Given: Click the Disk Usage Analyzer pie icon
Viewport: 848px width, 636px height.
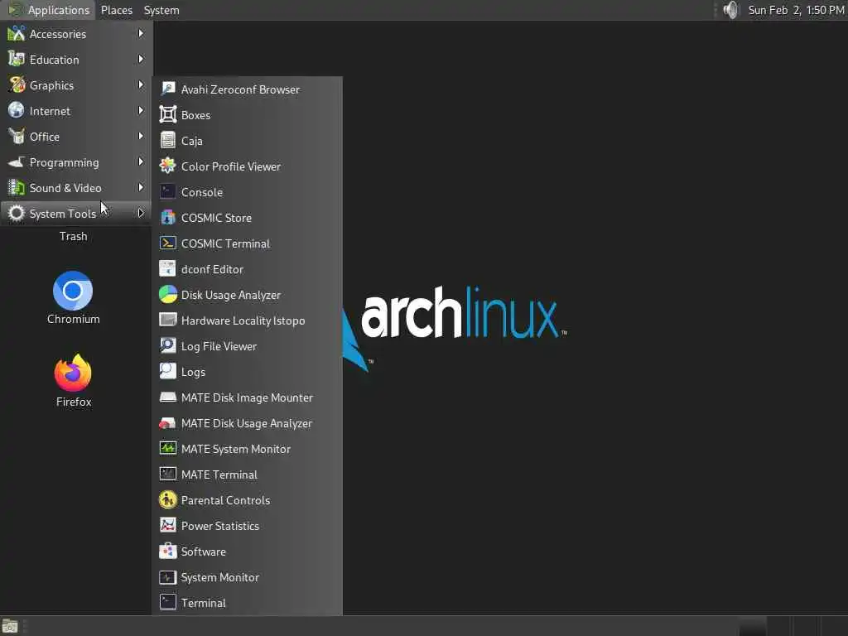Looking at the screenshot, I should [x=167, y=295].
